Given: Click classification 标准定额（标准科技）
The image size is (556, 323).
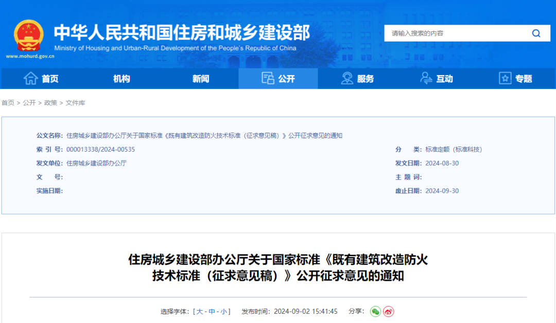Looking at the screenshot, I should click(x=454, y=150).
